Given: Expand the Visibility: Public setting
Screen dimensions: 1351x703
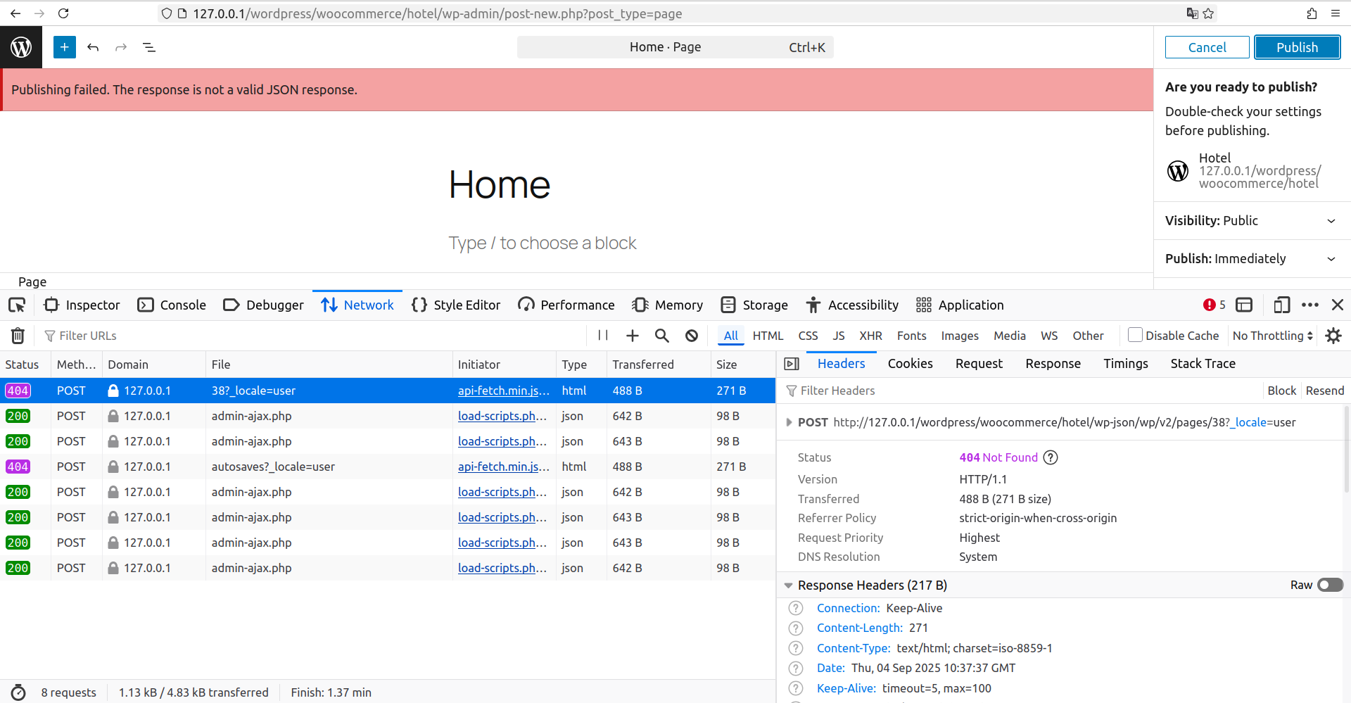Looking at the screenshot, I should pos(1252,220).
